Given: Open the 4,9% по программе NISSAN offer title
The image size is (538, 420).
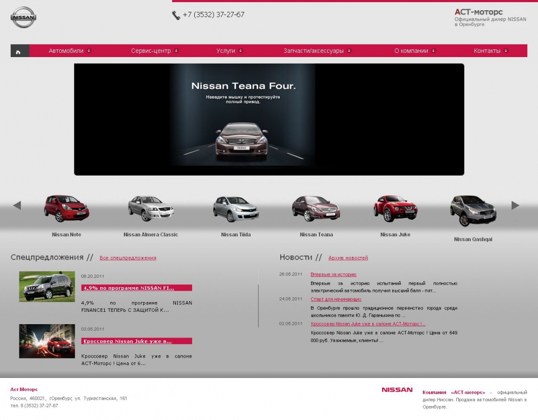Looking at the screenshot, I should point(137,288).
